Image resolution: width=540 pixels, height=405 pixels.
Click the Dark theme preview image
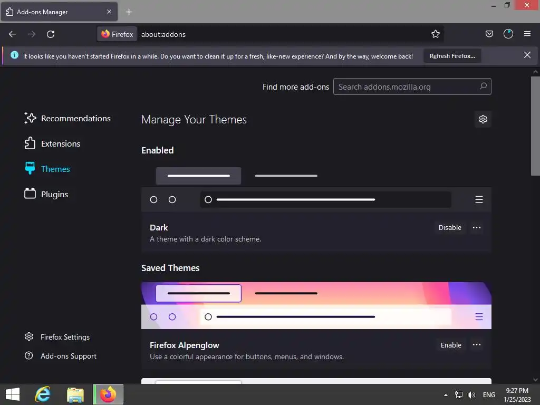pos(316,188)
